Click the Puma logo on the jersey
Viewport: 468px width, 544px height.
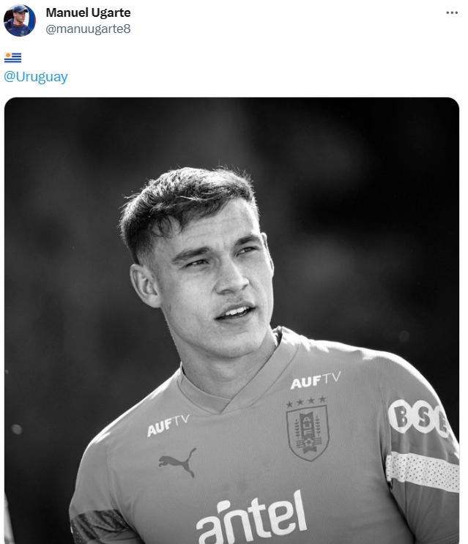177,462
